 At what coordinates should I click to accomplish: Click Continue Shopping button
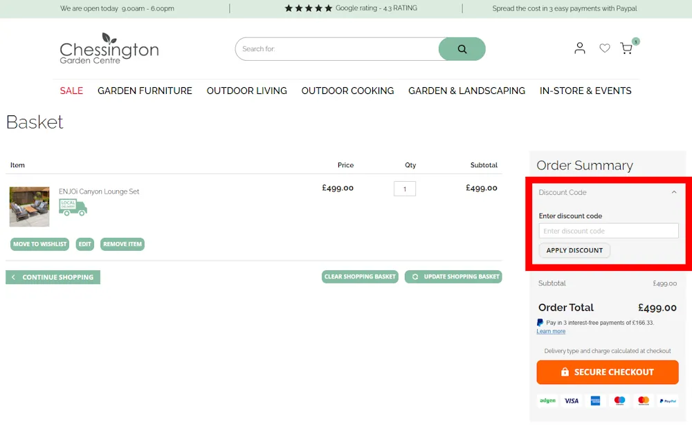point(53,277)
